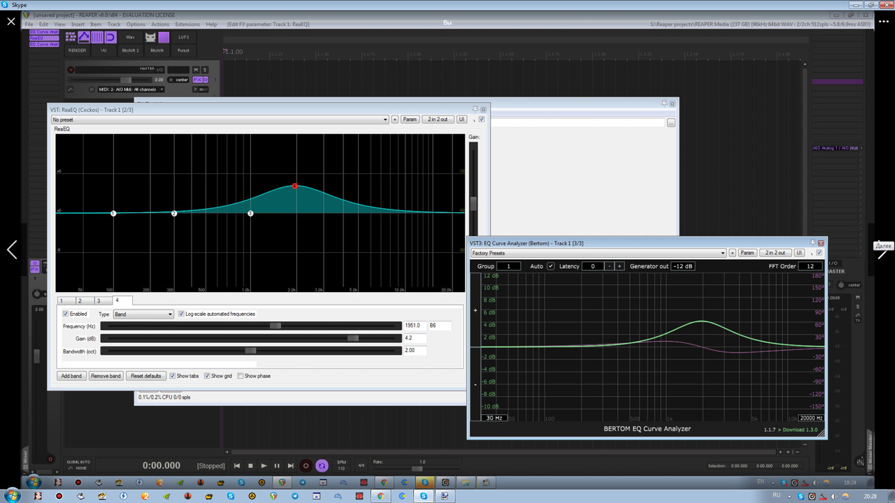Click the Reset defaults button
Screen dimensions: 895x503
(x=146, y=376)
